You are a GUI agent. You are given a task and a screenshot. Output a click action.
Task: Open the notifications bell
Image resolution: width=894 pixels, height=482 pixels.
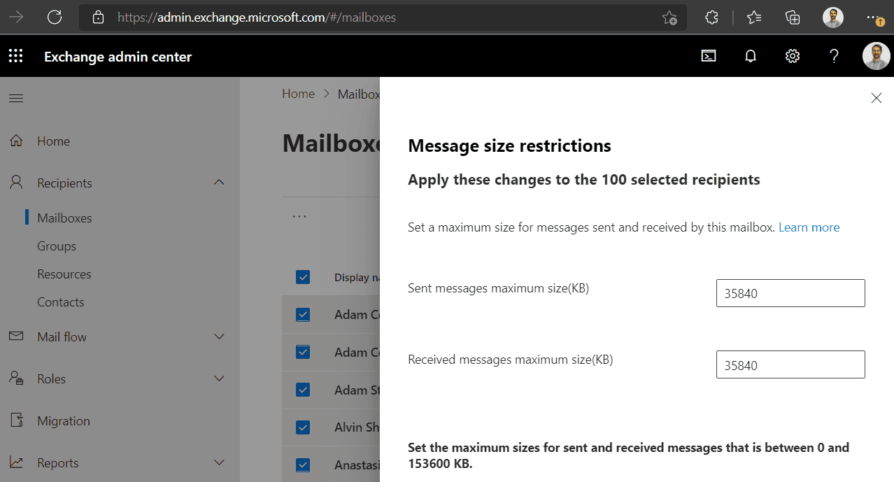click(x=751, y=57)
